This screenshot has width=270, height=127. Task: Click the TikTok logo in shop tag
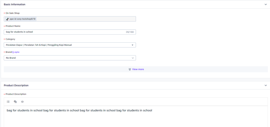(7, 19)
